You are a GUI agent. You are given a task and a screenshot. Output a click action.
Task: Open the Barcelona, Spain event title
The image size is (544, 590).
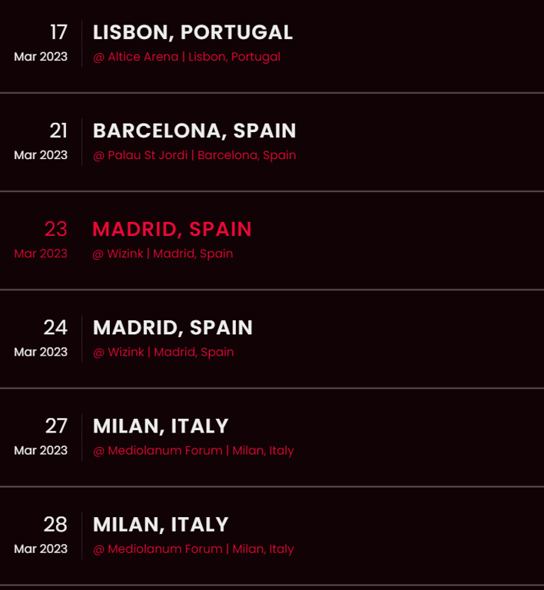pyautogui.click(x=194, y=131)
